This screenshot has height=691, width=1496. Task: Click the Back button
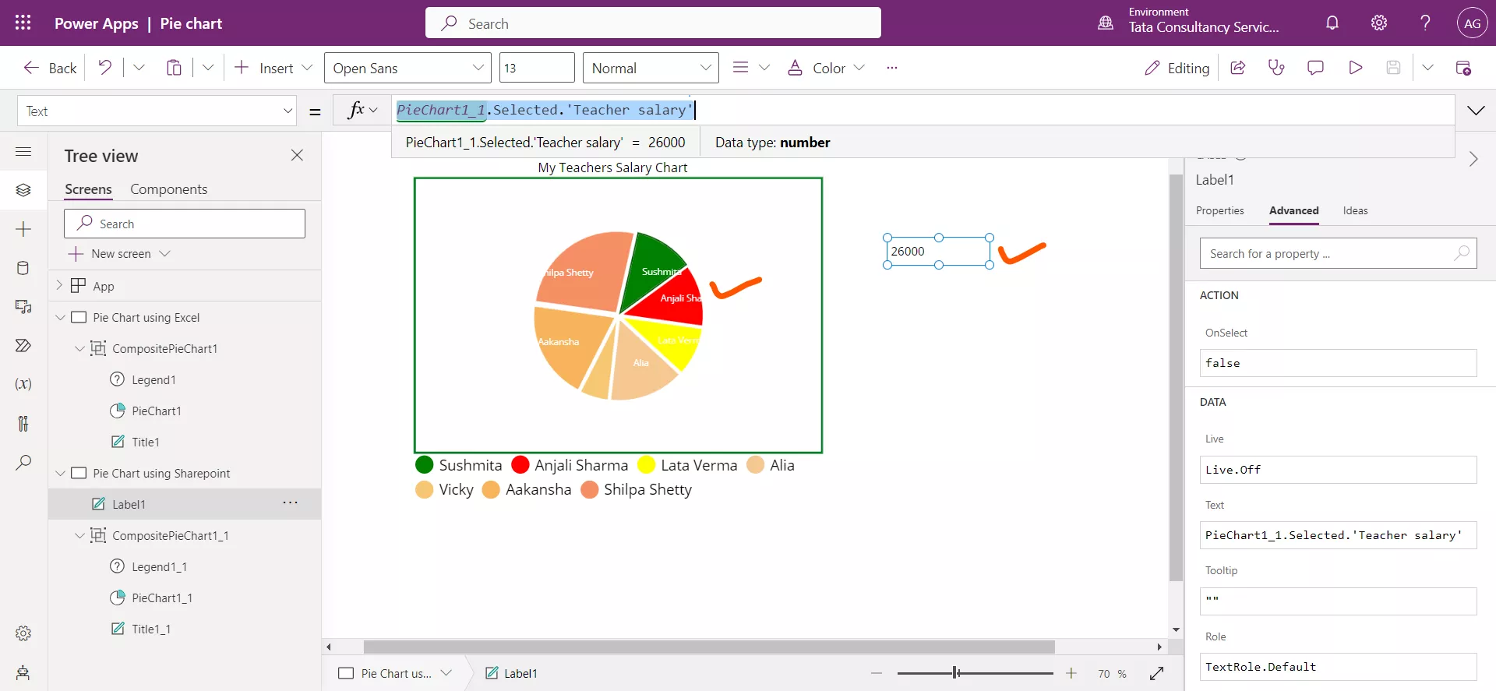coord(50,68)
